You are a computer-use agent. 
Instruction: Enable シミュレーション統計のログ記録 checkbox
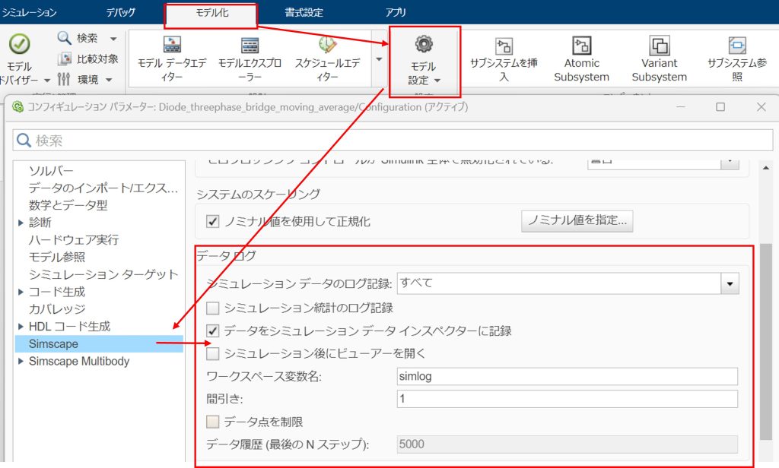pos(213,308)
